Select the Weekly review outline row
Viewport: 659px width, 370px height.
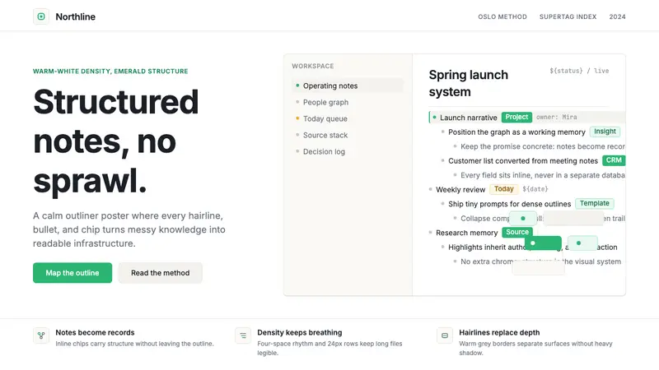click(527, 189)
